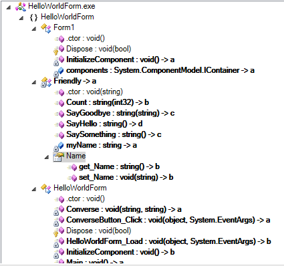Click the method icon beside get_Name
This screenshot has width=284, height=266.
pos(72,167)
